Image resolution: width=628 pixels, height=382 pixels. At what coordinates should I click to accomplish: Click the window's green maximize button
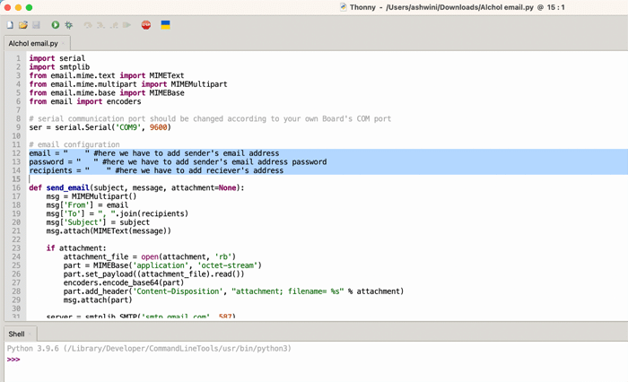coord(30,7)
